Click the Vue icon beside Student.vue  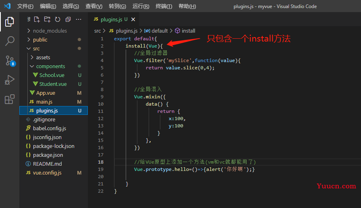coord(35,84)
